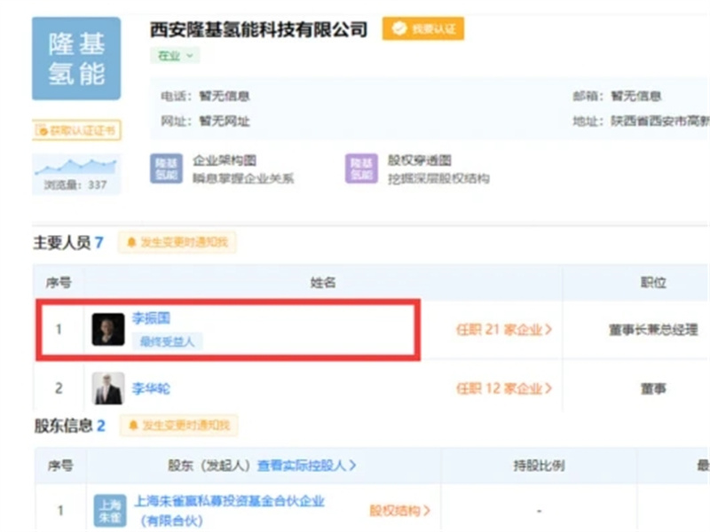This screenshot has width=710, height=532.
Task: Open the 在业 status dropdown
Action: point(175,56)
